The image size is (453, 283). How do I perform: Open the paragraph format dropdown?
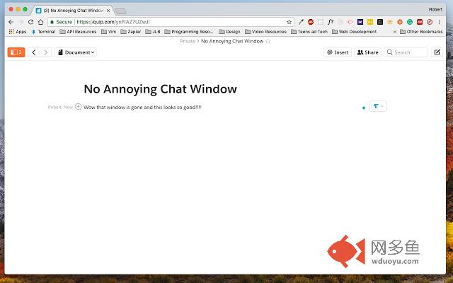point(377,106)
